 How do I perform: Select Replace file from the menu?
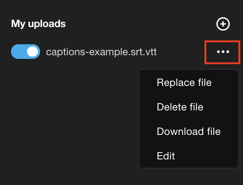184,82
